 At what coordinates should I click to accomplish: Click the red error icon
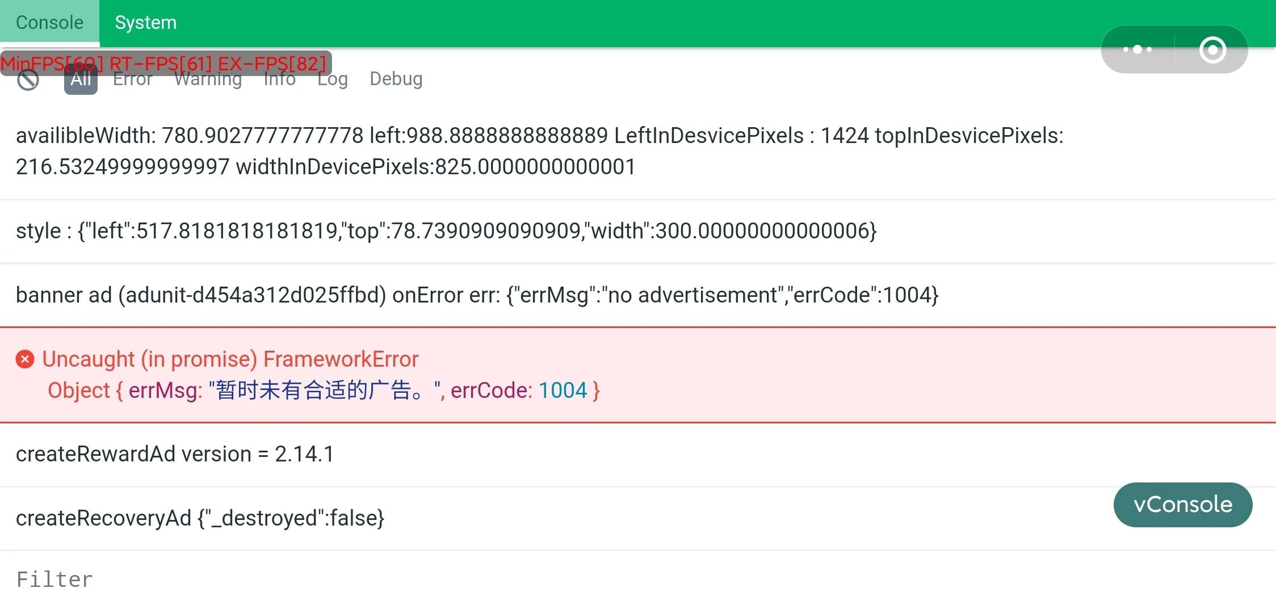tap(25, 359)
